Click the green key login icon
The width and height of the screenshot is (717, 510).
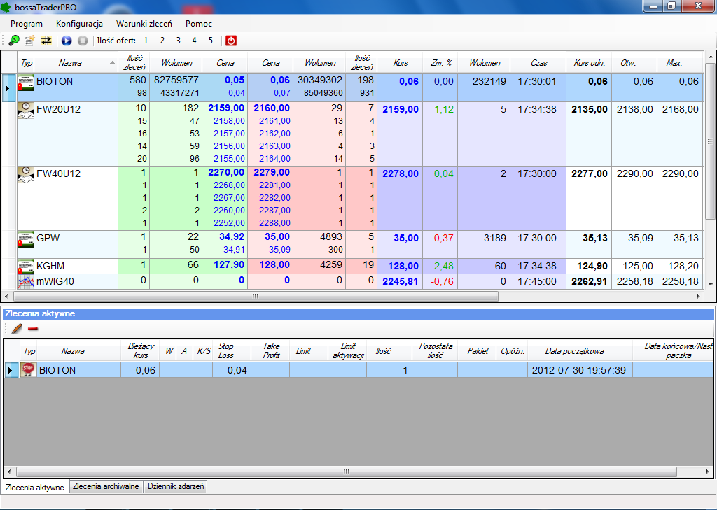[14, 41]
